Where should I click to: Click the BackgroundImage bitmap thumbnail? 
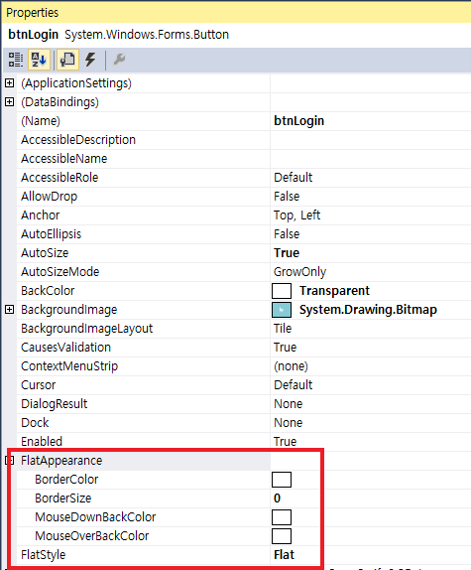coord(282,310)
